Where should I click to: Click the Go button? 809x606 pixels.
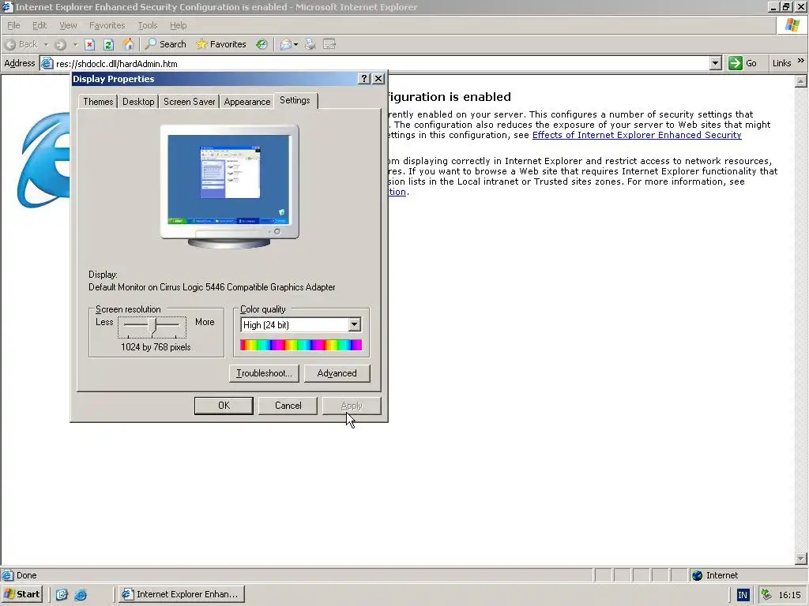(x=743, y=63)
